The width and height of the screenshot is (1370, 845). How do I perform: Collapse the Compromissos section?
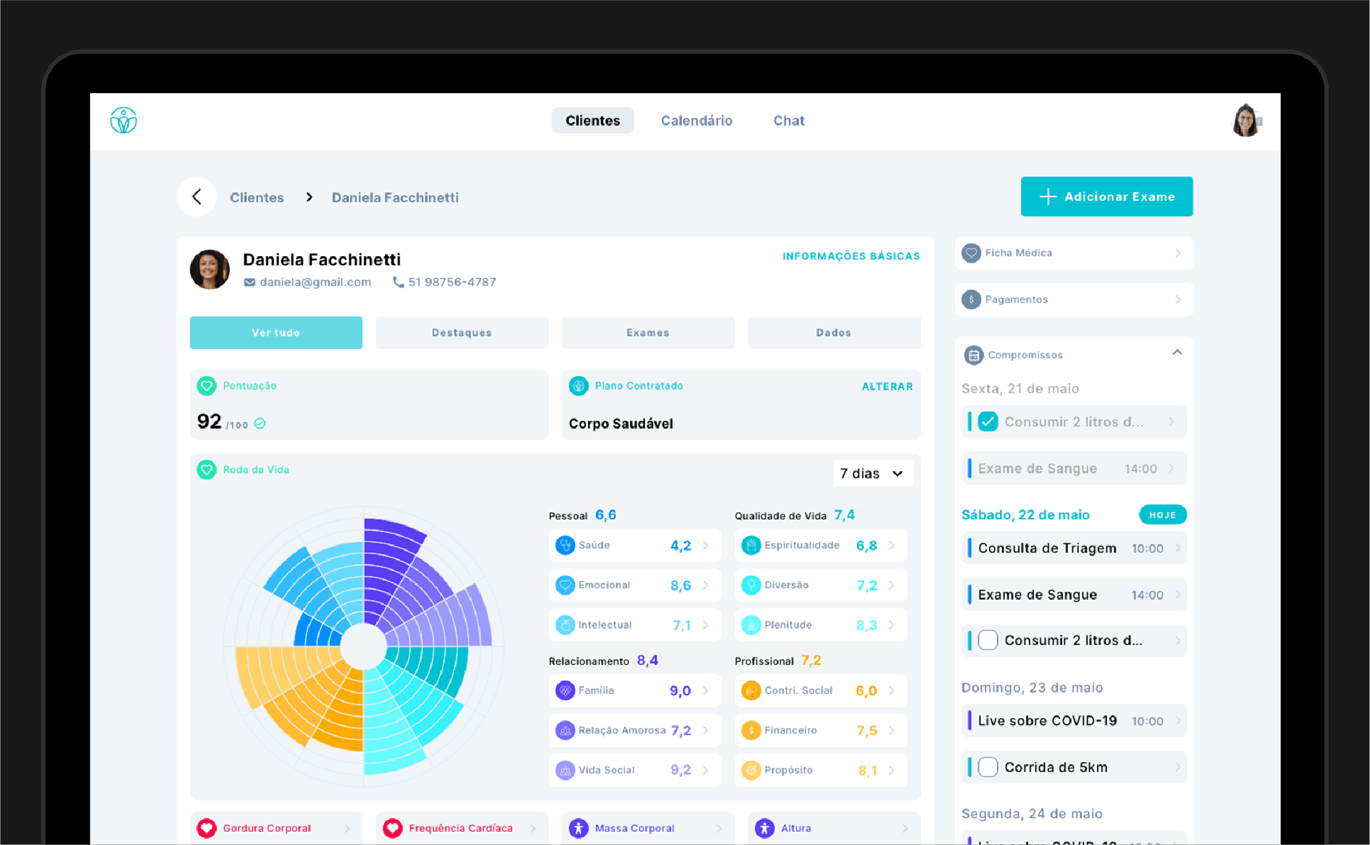[1177, 353]
